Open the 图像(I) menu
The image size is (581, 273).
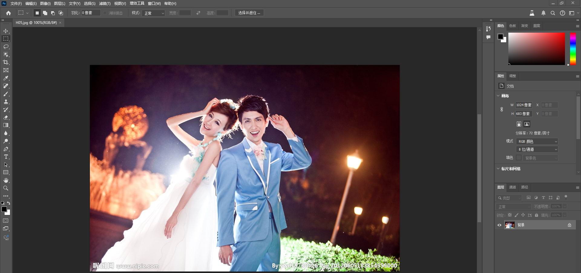(45, 4)
